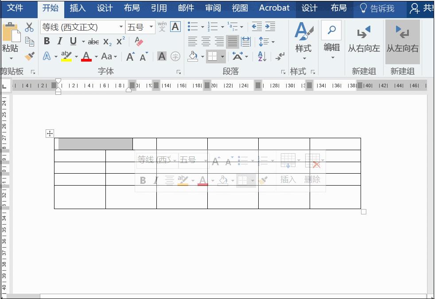Apply subscript formatting
435x299 pixels.
(x=107, y=42)
